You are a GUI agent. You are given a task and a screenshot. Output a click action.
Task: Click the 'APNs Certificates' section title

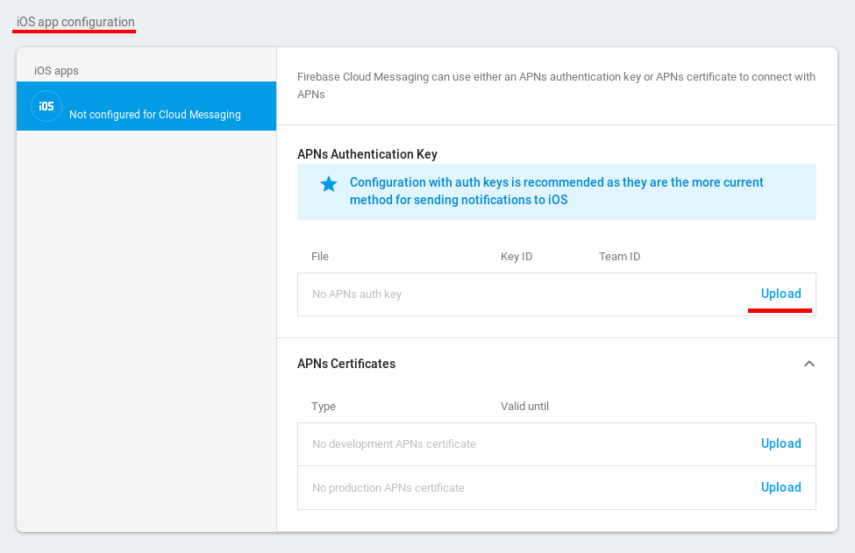click(346, 364)
